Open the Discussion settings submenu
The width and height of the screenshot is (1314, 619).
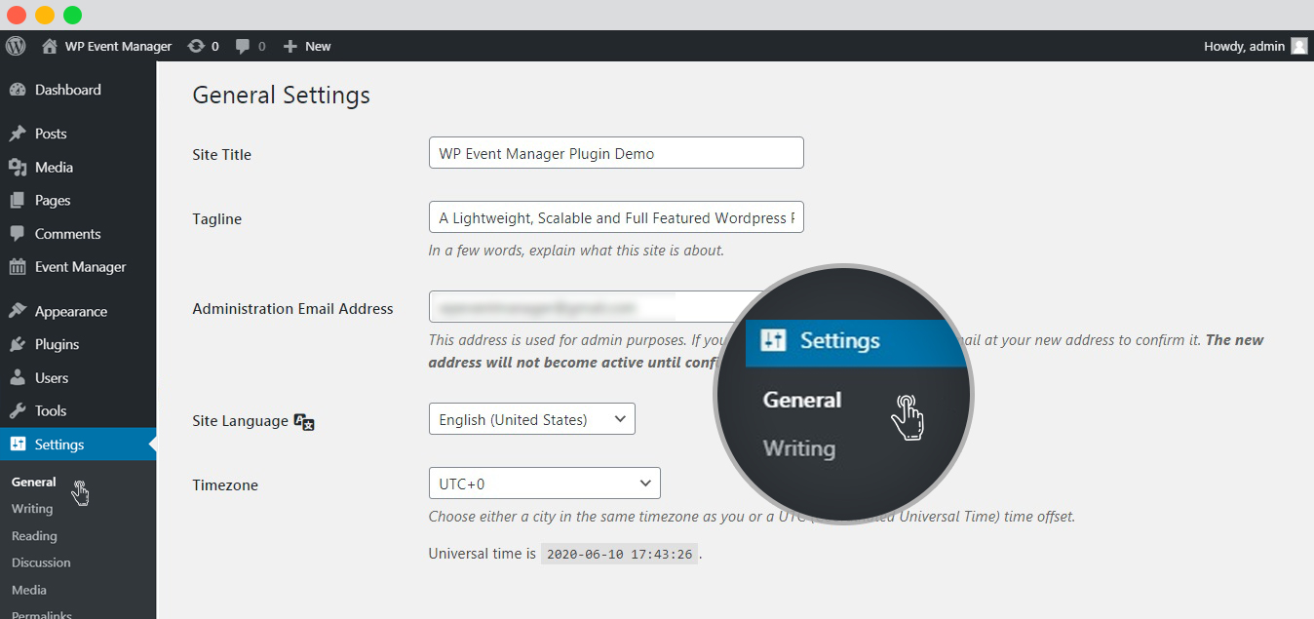[41, 562]
